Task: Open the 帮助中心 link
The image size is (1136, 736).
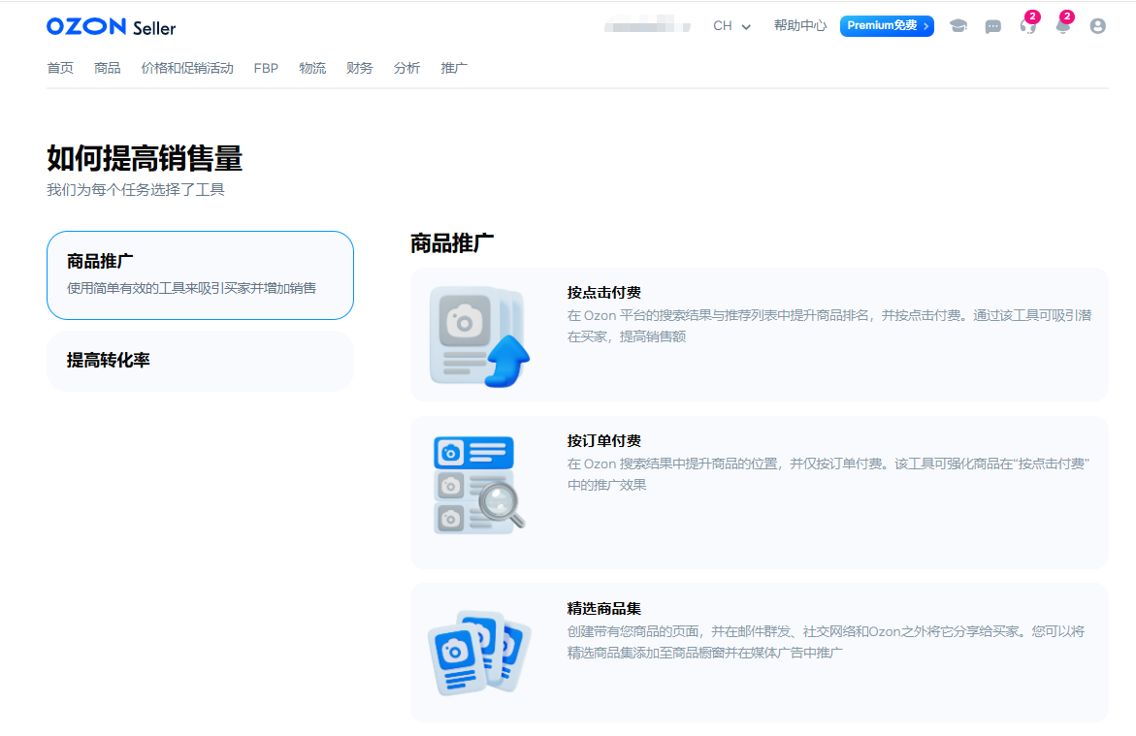Action: point(799,26)
